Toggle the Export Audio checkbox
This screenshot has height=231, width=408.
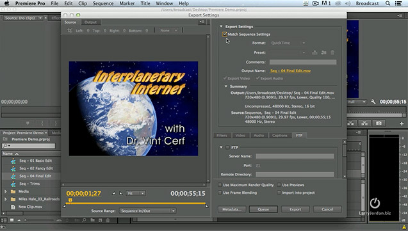(258, 78)
